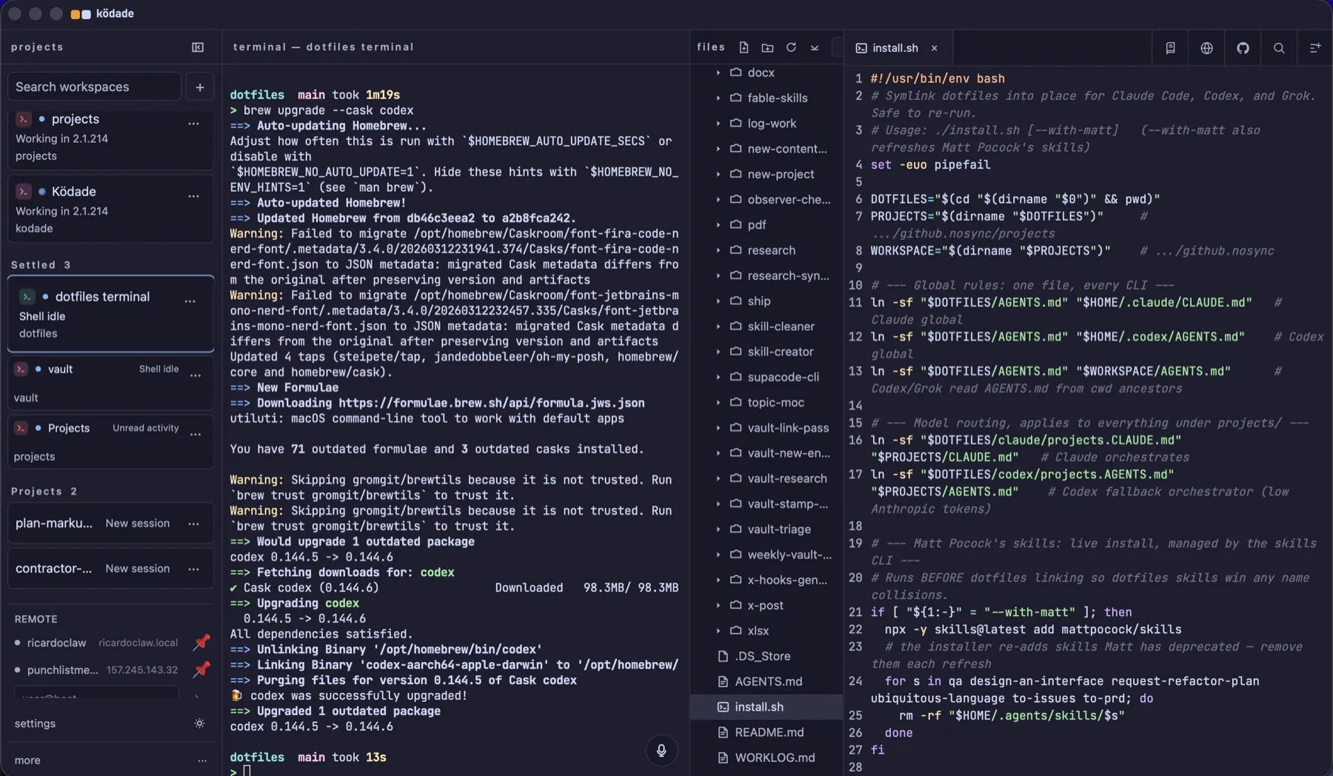Screen dimensions: 1333x776
Task: Click the 'Projects 2' section heading
Action: tap(44, 492)
